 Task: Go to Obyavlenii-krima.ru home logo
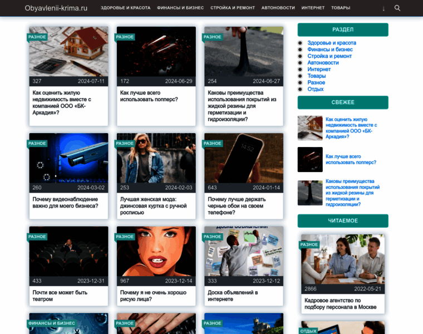click(56, 8)
